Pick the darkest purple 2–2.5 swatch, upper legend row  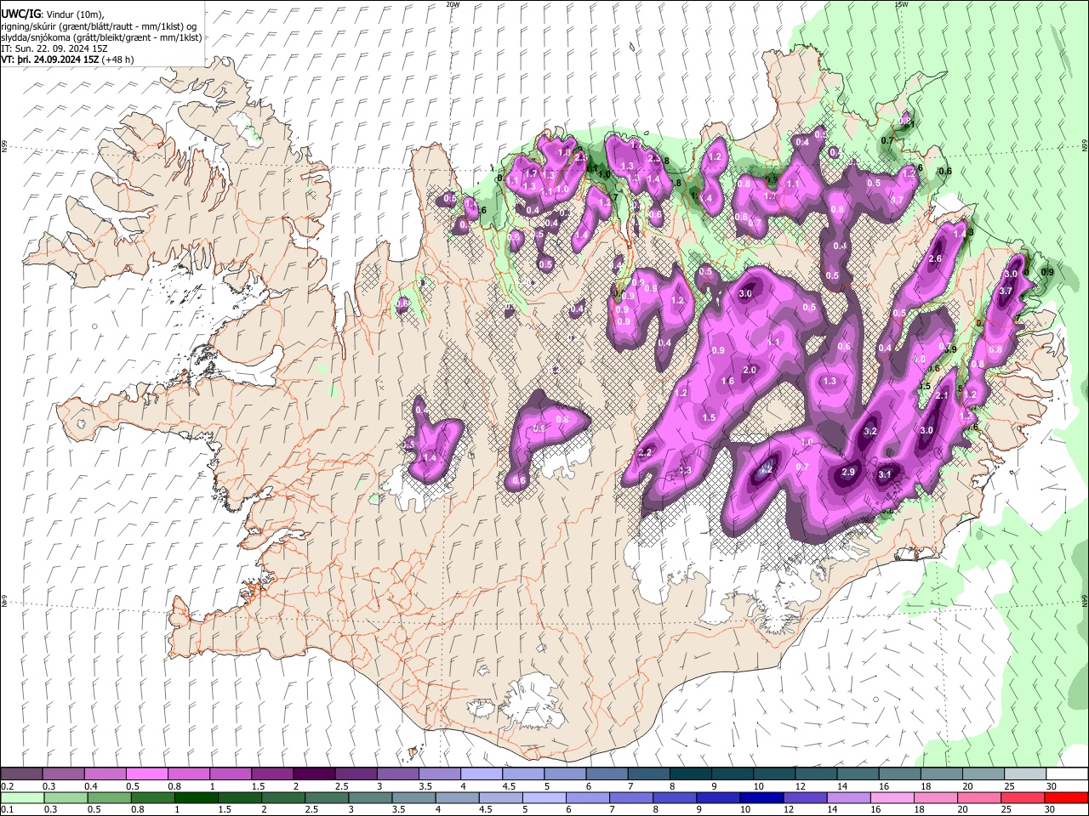pyautogui.click(x=313, y=774)
